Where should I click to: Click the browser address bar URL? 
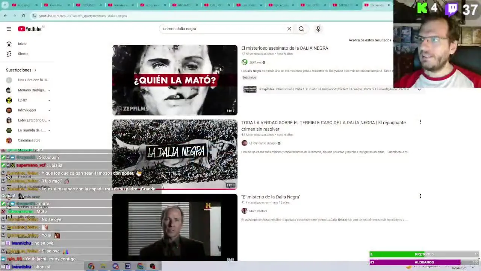tap(83, 16)
